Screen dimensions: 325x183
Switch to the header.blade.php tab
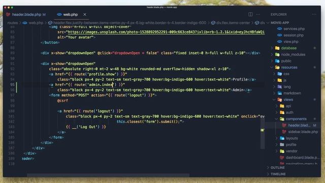[x=26, y=15]
